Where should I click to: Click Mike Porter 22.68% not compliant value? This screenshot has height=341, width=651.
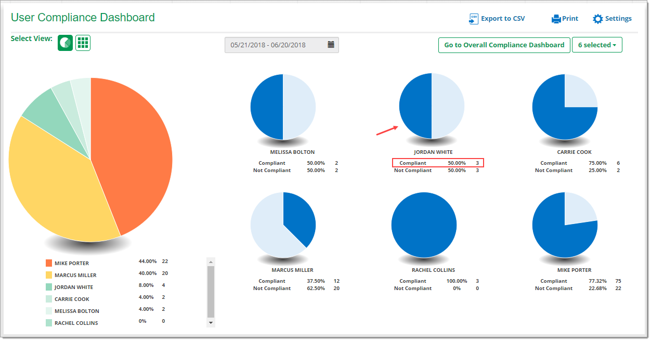point(597,288)
